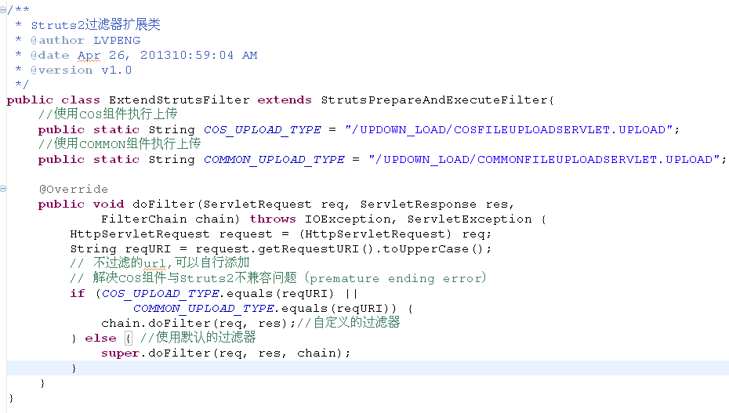Collapse the Javadoc comment fold marker

(3, 9)
